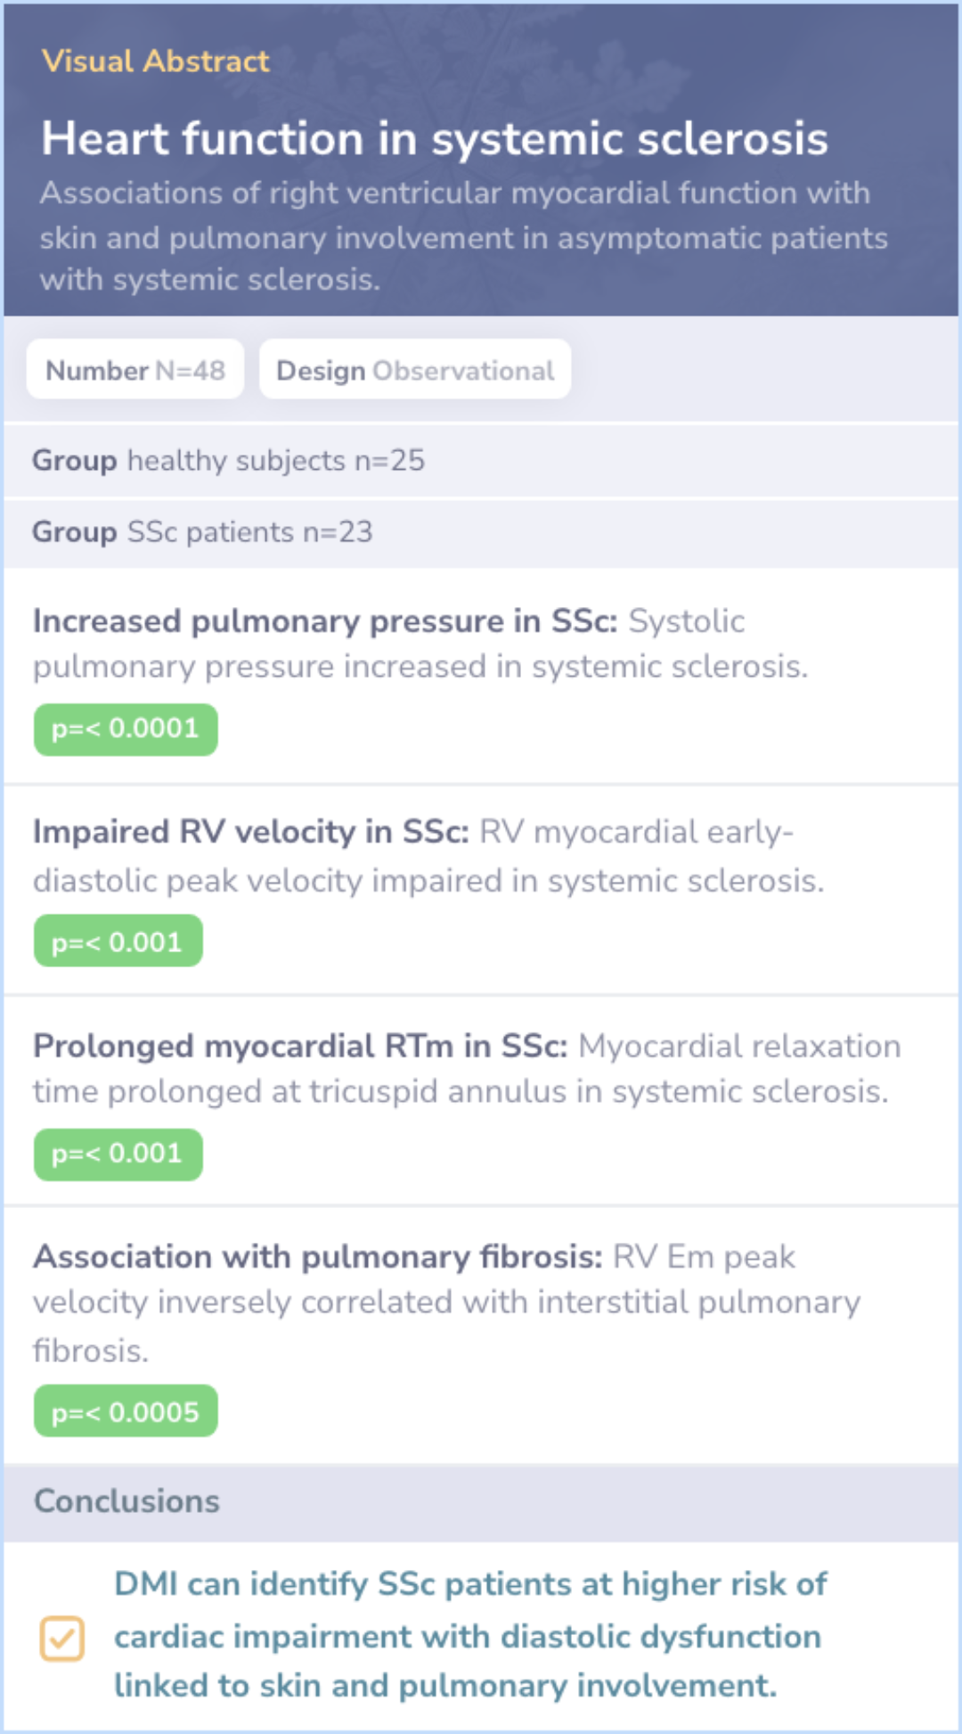962x1734 pixels.
Task: Select the "Increased pulmonary pressure in SSc" heading
Action: click(x=325, y=620)
